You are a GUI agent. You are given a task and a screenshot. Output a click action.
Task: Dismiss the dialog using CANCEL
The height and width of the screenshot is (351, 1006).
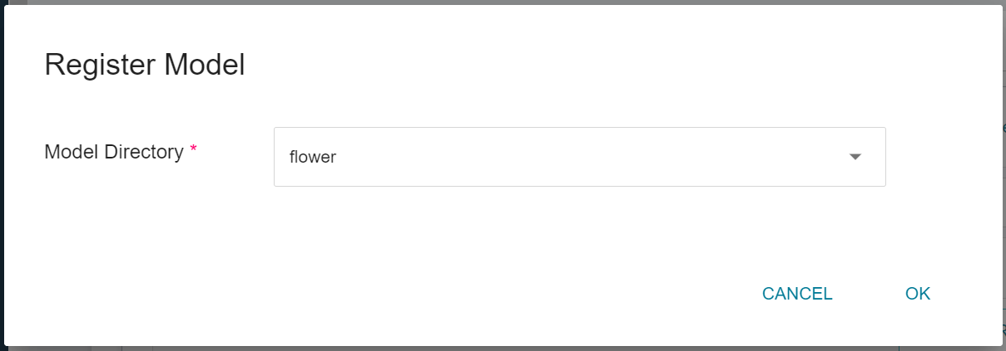point(797,294)
